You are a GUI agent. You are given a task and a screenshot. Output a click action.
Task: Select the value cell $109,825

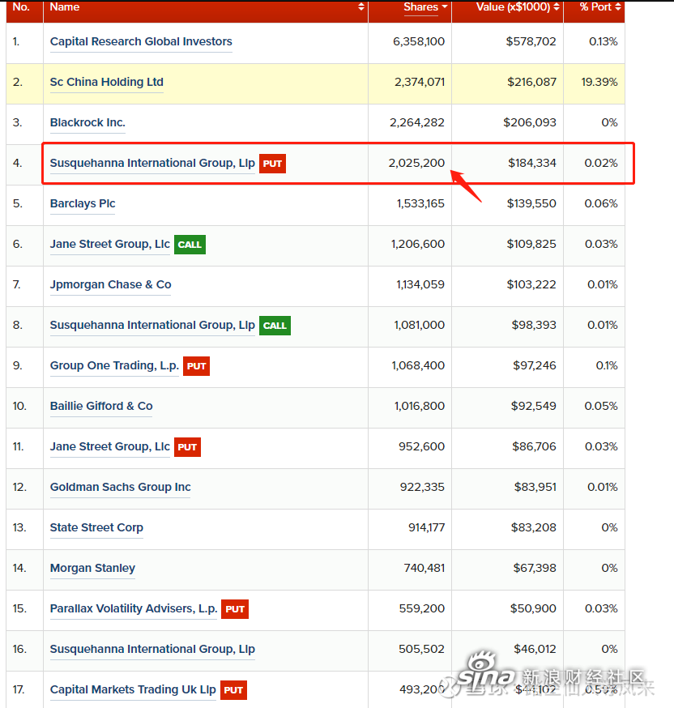coord(531,245)
